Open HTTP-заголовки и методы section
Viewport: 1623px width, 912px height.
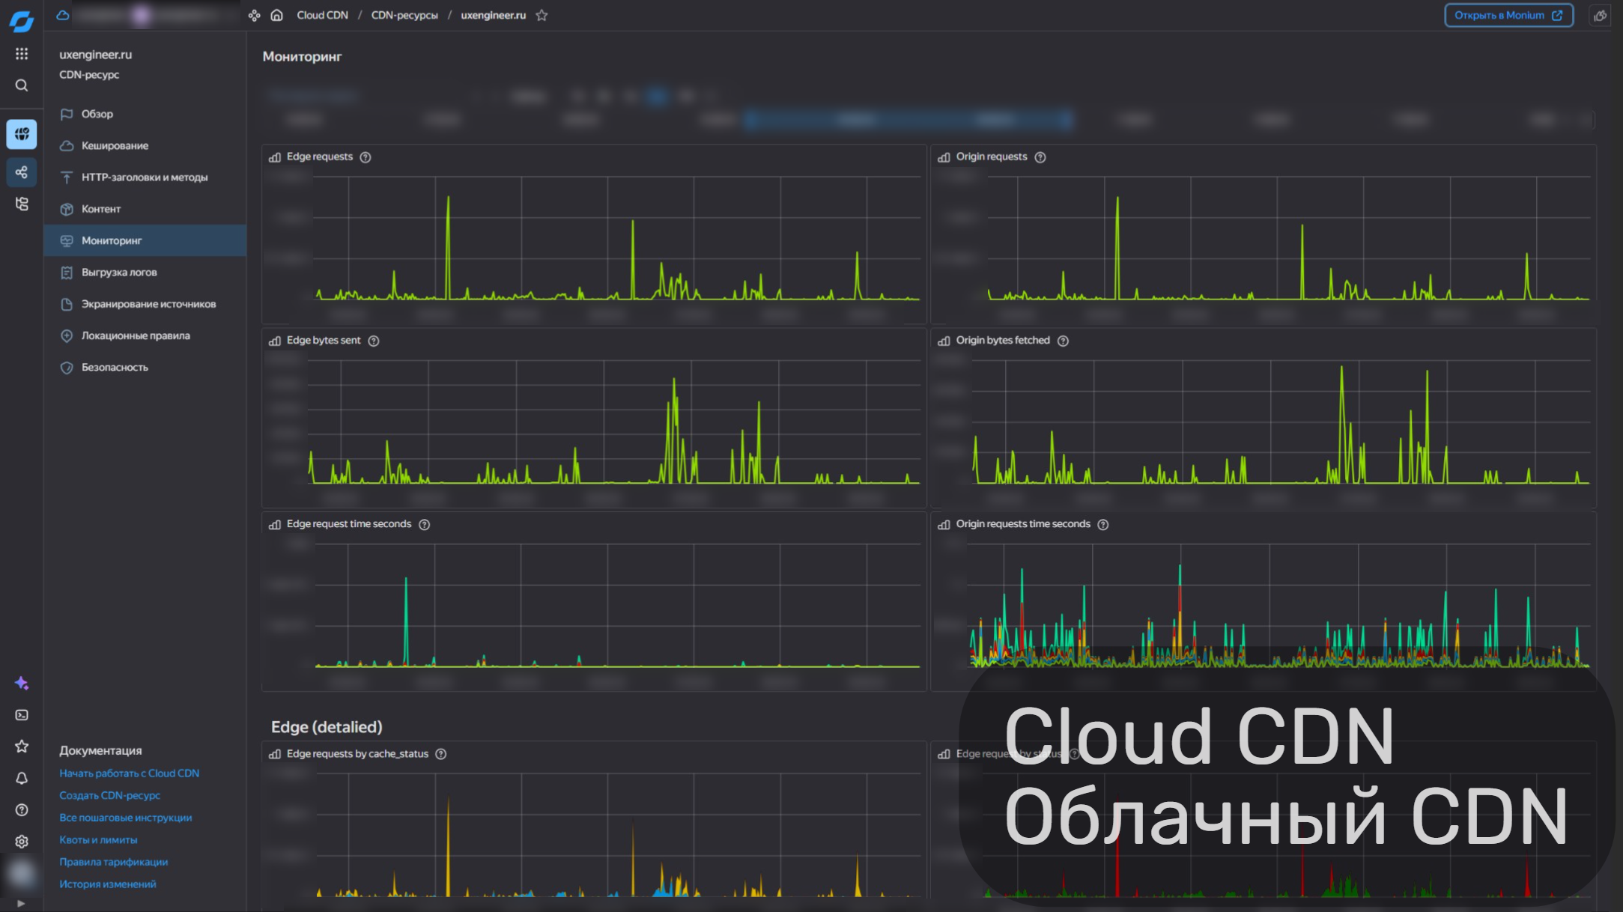pos(145,177)
